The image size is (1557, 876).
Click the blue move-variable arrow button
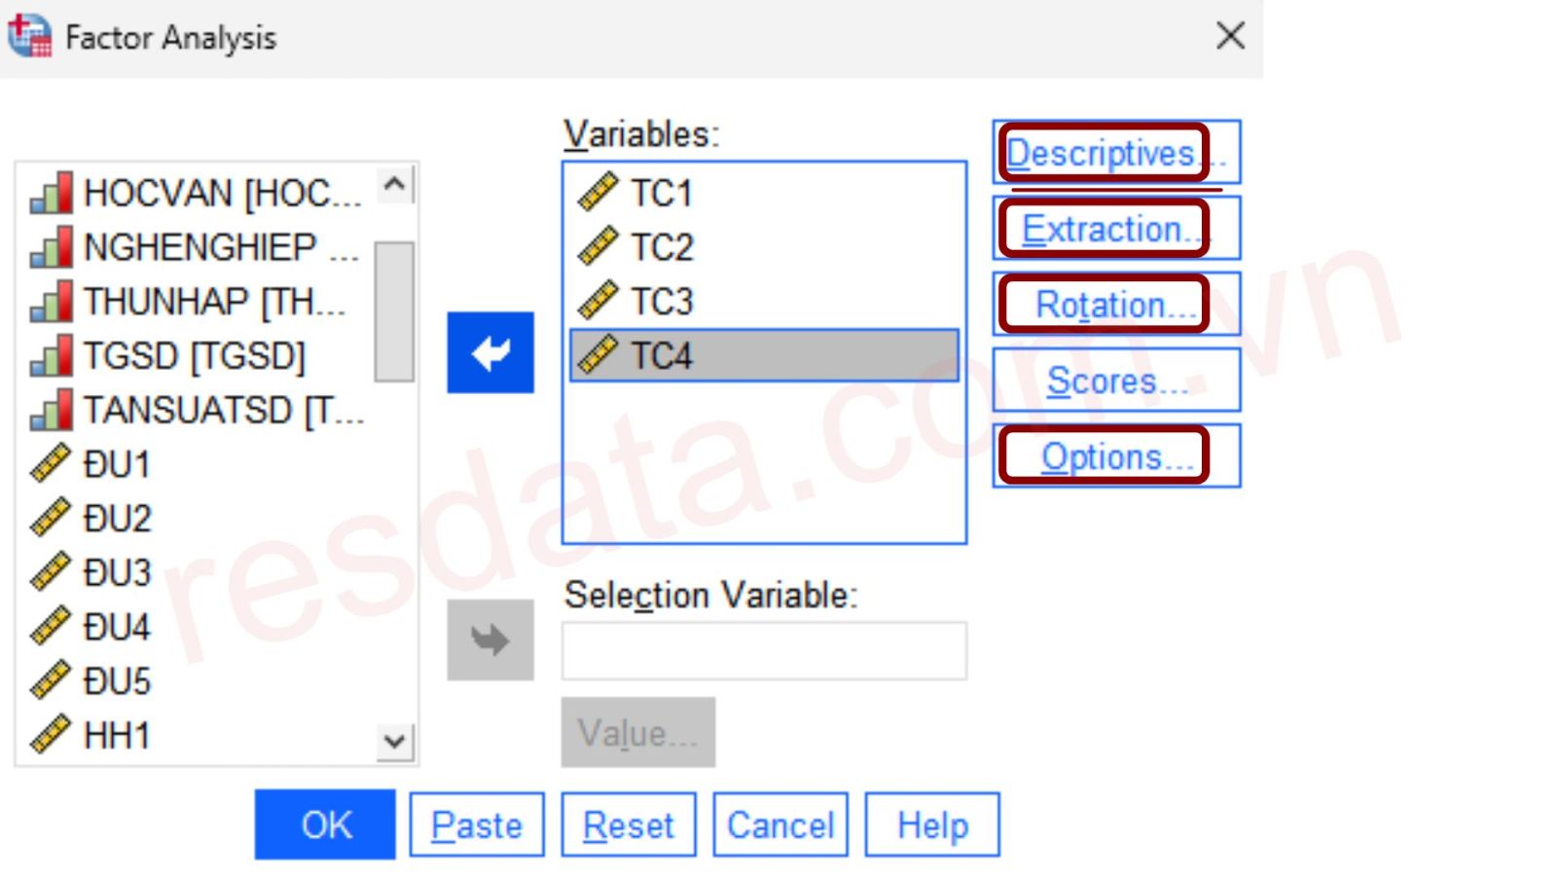(x=490, y=352)
